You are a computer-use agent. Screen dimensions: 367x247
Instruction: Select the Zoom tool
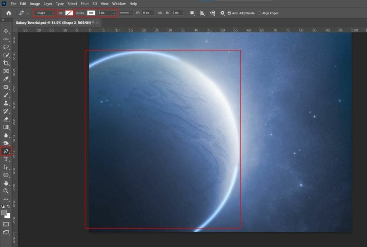pyautogui.click(x=6, y=191)
